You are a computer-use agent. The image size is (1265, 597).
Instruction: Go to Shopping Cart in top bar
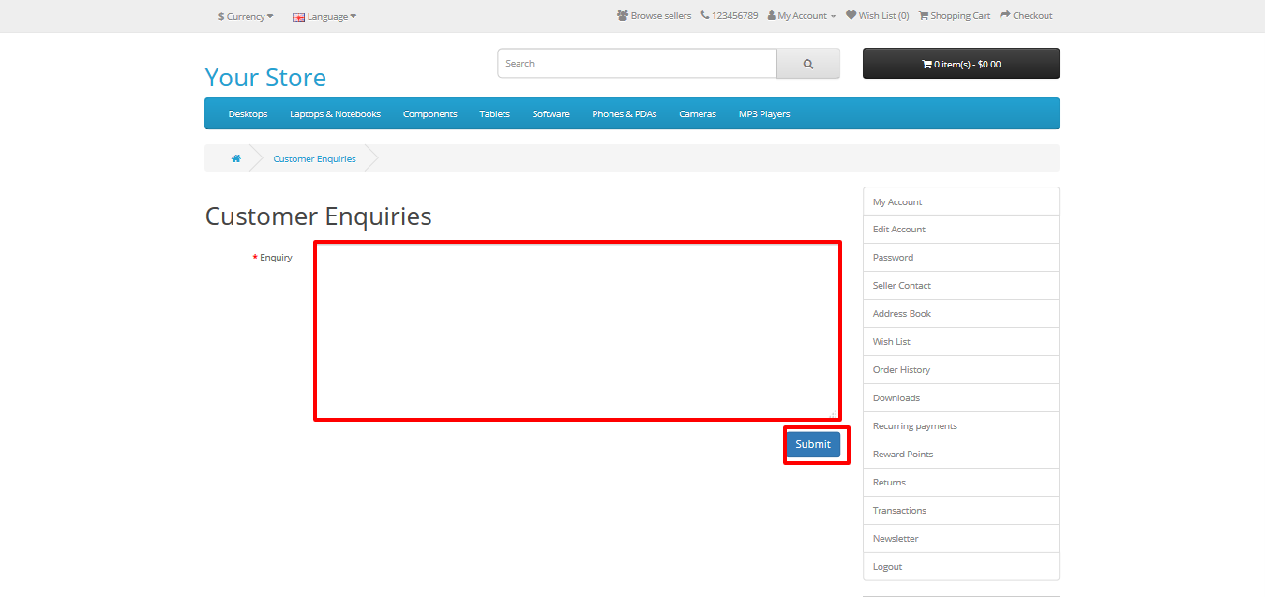point(955,16)
